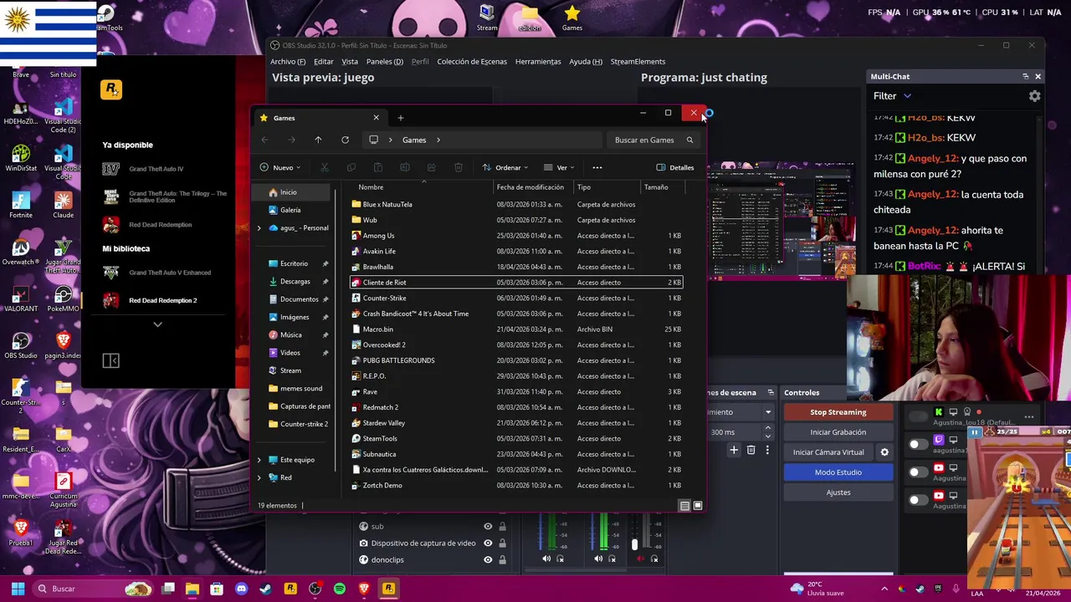The width and height of the screenshot is (1071, 602).
Task: Open Microsoft Store from the taskbar
Action: [x=217, y=589]
